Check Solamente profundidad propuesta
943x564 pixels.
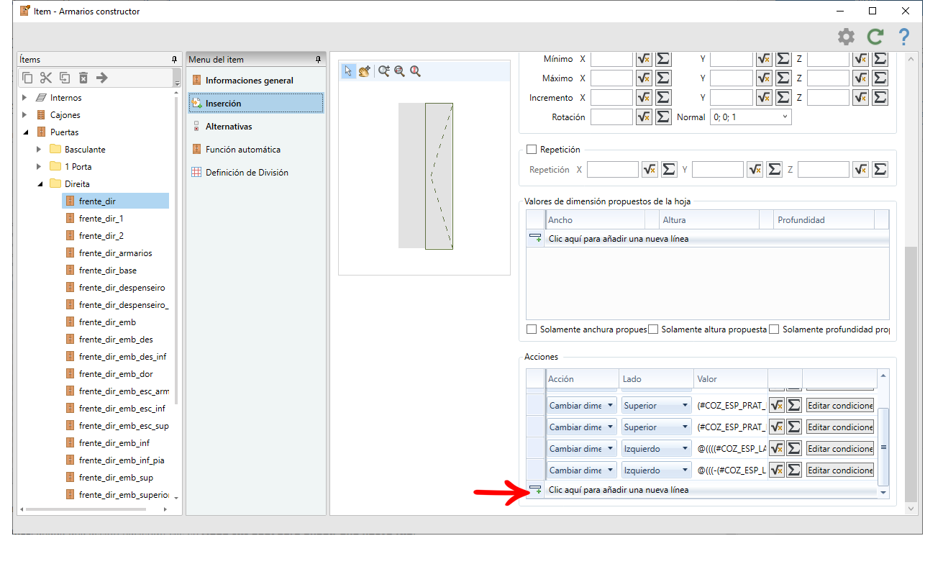click(x=775, y=329)
